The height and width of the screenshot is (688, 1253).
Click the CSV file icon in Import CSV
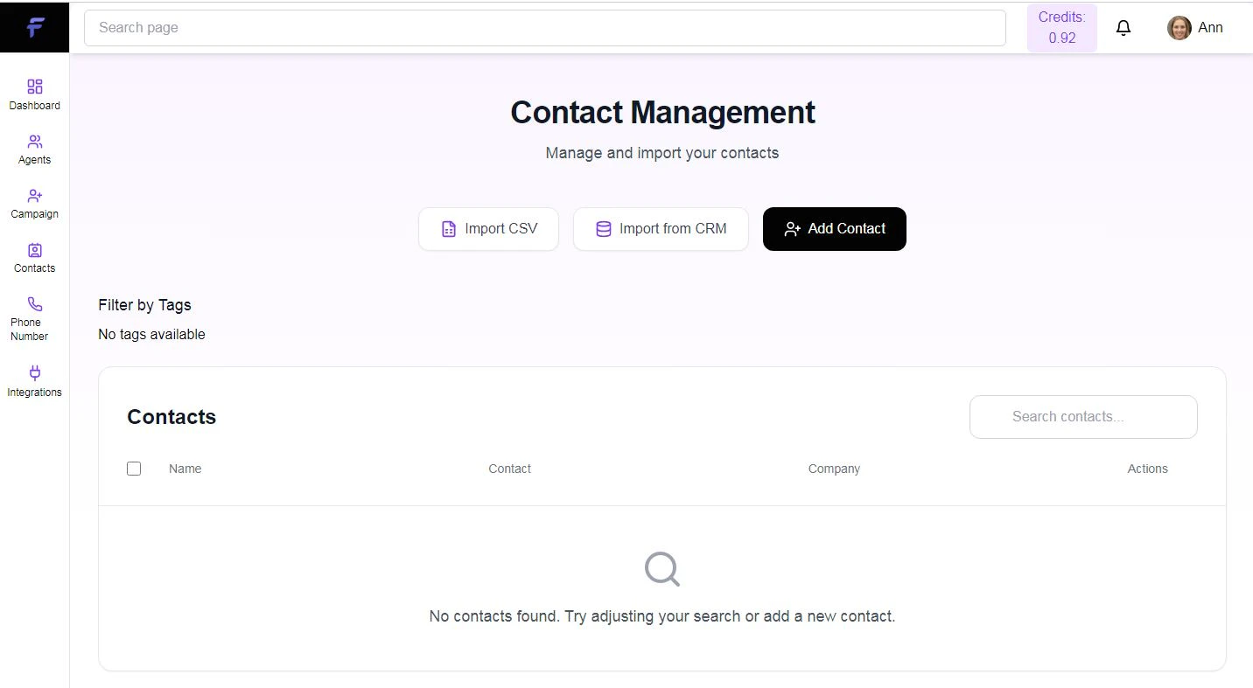coord(449,228)
